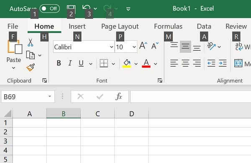Toggle Italic formatting
This screenshot has width=251, height=163.
70,63
